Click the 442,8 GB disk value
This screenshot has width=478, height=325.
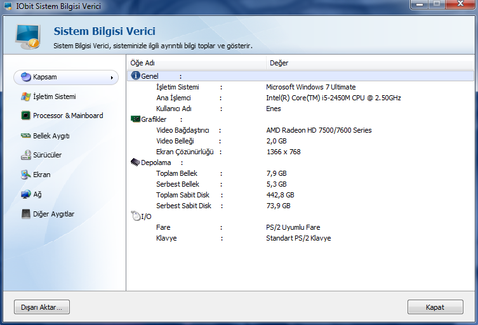click(x=280, y=195)
